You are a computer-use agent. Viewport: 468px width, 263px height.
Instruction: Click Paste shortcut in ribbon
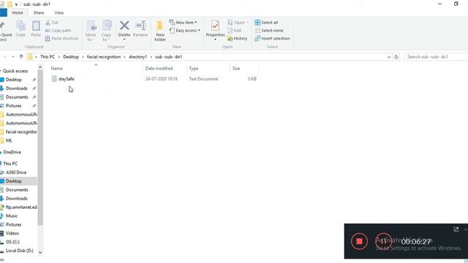[x=61, y=39]
